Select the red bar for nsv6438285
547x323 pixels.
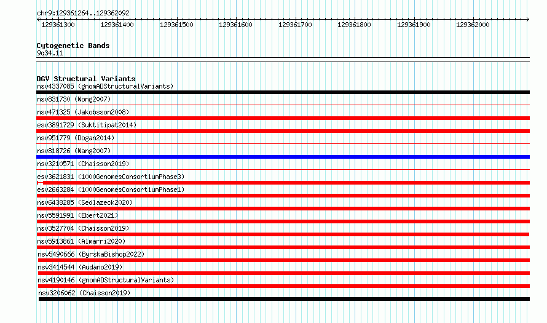283,209
